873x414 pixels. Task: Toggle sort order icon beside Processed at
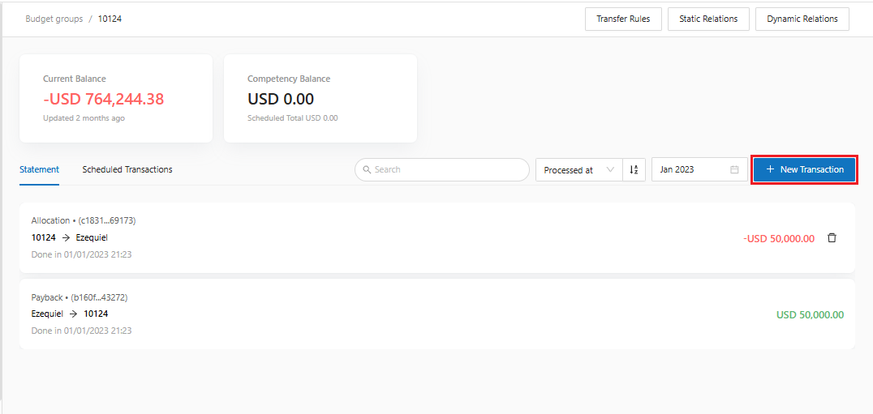click(634, 170)
